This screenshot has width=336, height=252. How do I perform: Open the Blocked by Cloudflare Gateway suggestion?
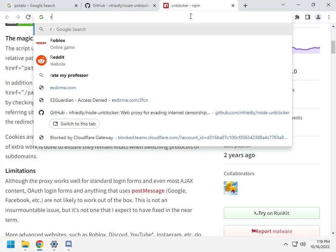pyautogui.click(x=163, y=137)
